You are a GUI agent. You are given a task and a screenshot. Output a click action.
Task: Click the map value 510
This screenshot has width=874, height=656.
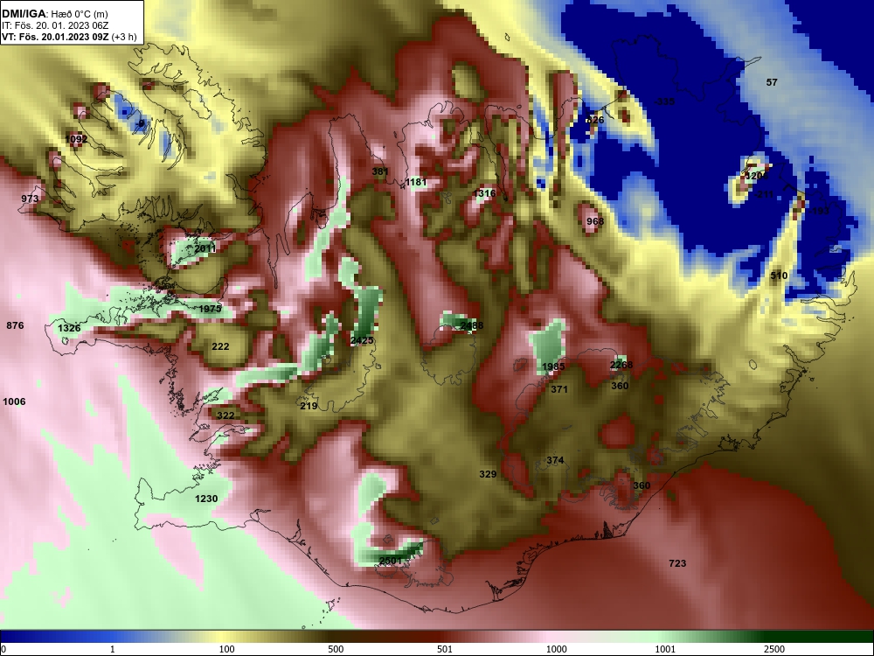coord(779,276)
